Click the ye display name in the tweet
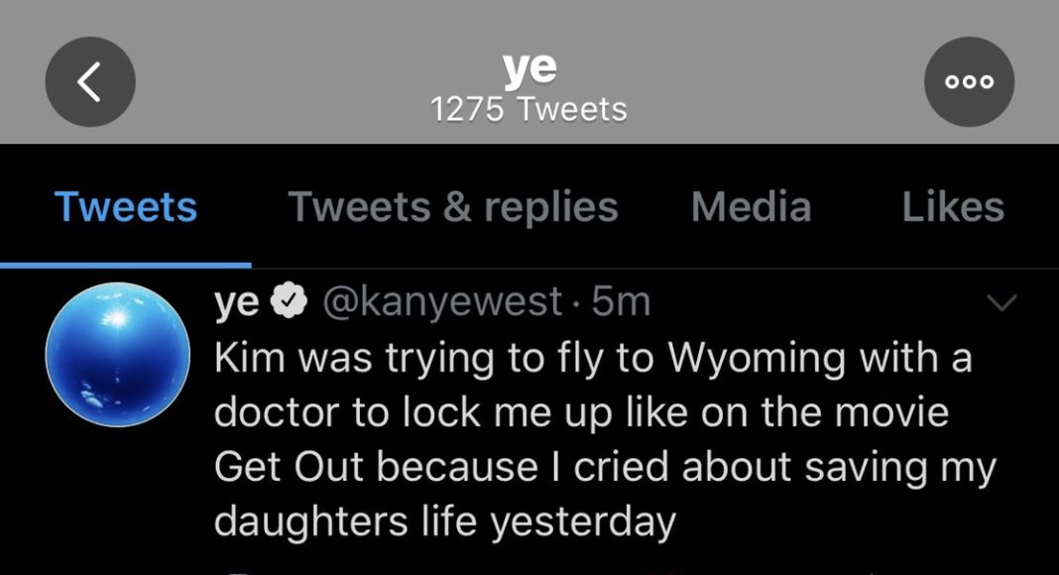 tap(237, 301)
